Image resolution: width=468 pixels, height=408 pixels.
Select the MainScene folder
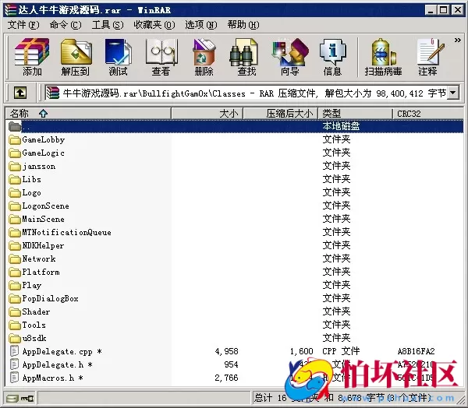tap(37, 219)
